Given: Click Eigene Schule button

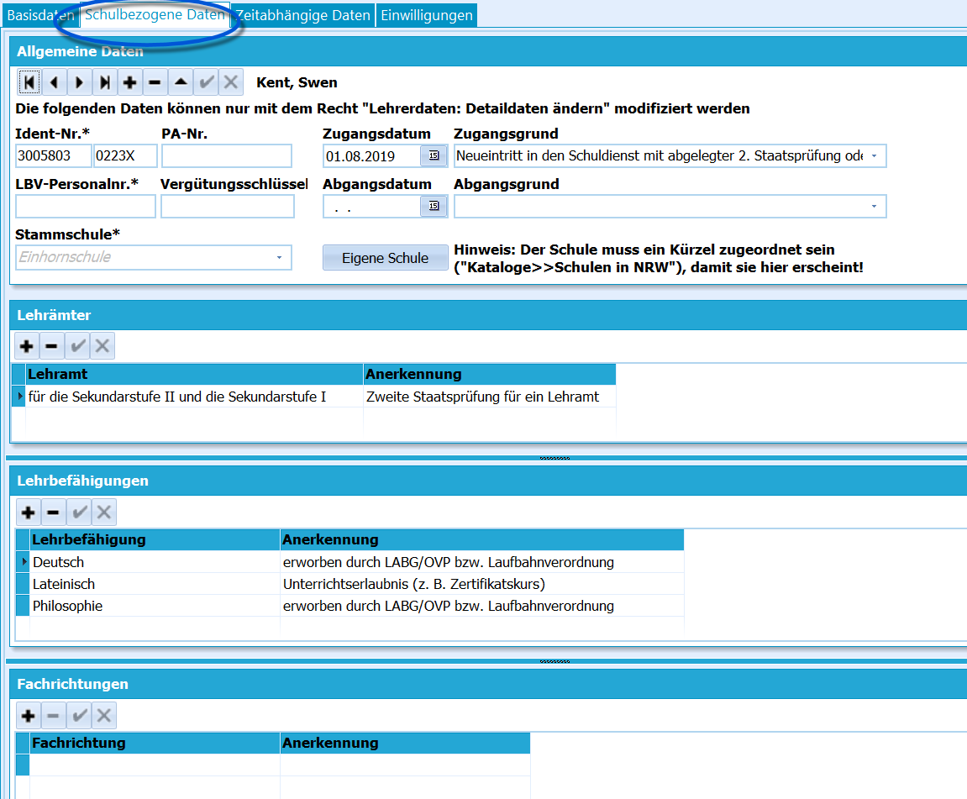Looking at the screenshot, I should click(386, 258).
